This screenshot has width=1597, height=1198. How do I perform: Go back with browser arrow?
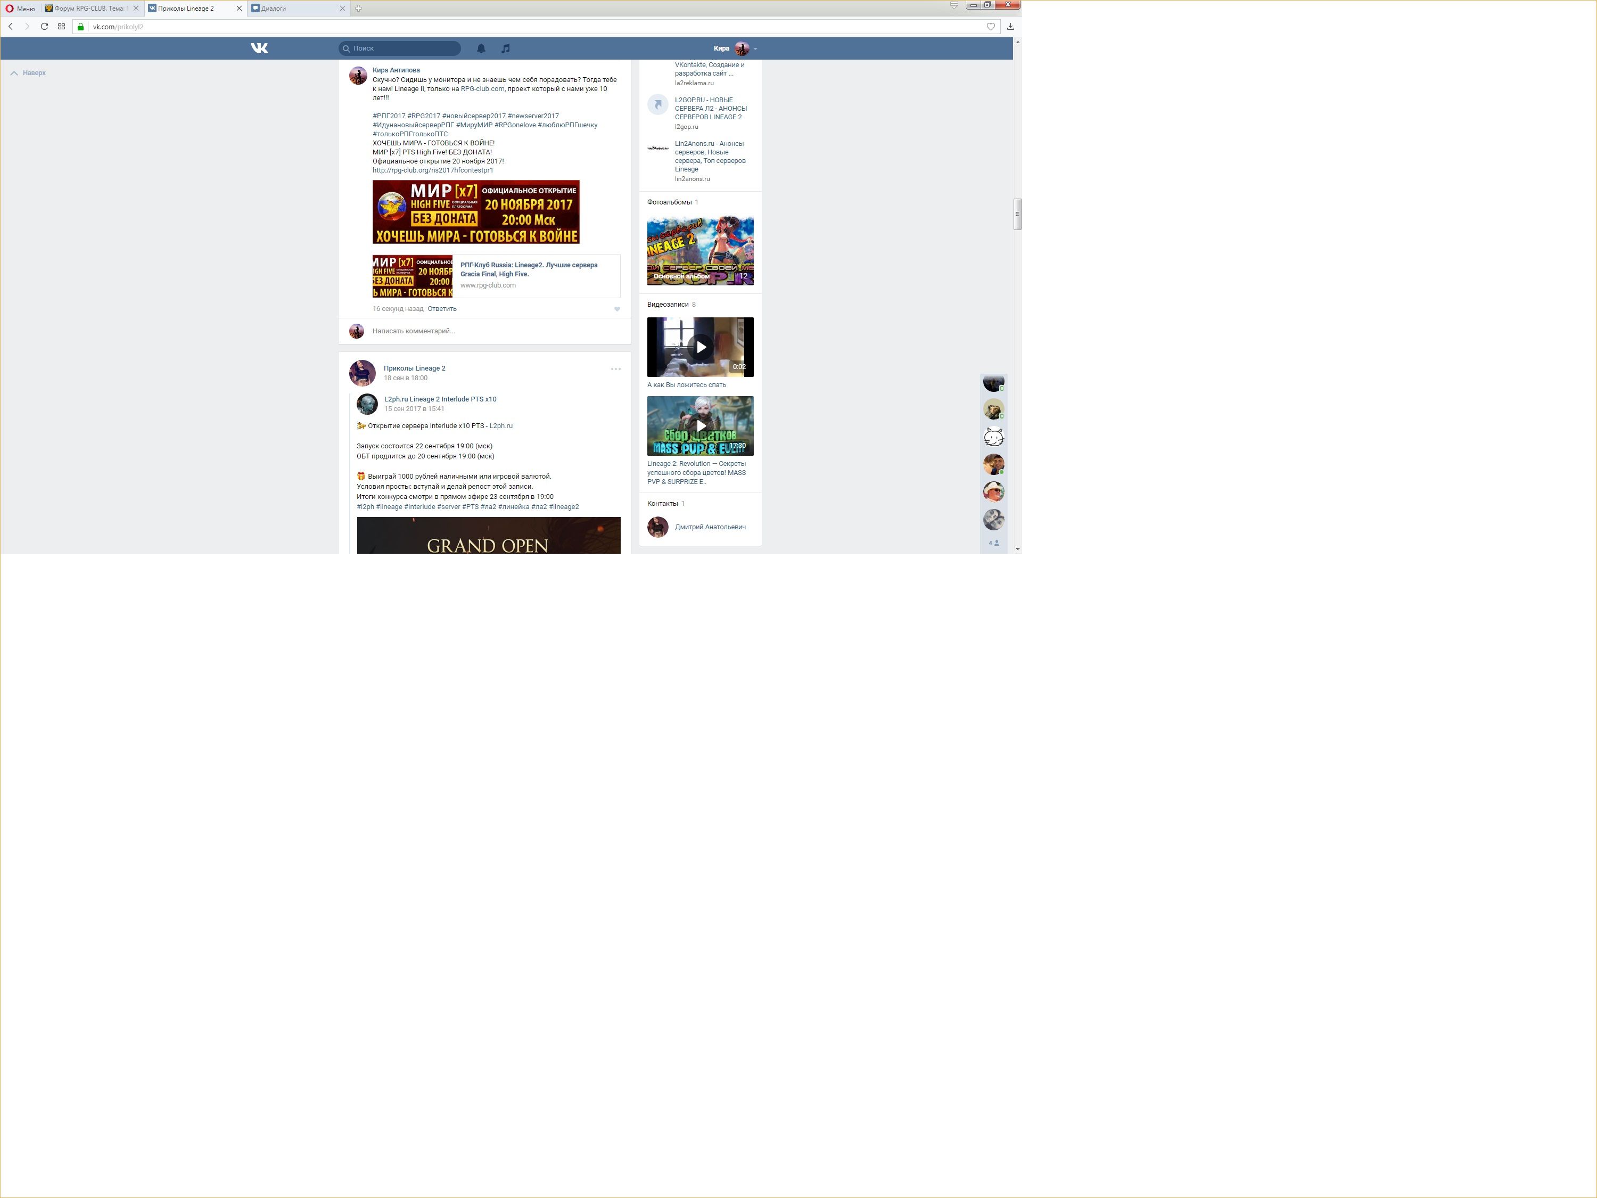[11, 27]
